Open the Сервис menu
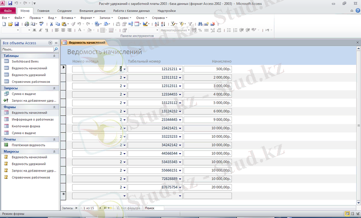The height and width of the screenshot is (218, 361). (122, 18)
